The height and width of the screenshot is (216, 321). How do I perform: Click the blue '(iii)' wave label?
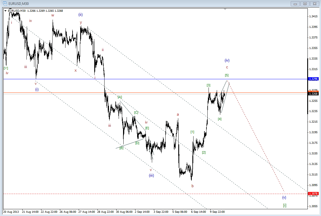[x=152, y=176]
